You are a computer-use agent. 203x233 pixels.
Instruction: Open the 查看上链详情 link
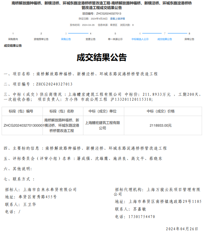click(117, 19)
